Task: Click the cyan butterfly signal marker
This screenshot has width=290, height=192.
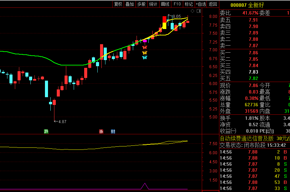Action: pos(145,57)
